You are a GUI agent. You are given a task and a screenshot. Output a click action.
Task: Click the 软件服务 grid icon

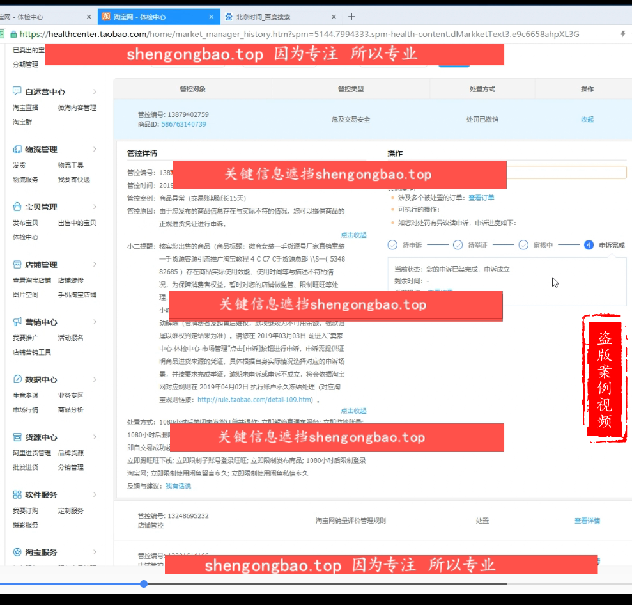[x=17, y=494]
